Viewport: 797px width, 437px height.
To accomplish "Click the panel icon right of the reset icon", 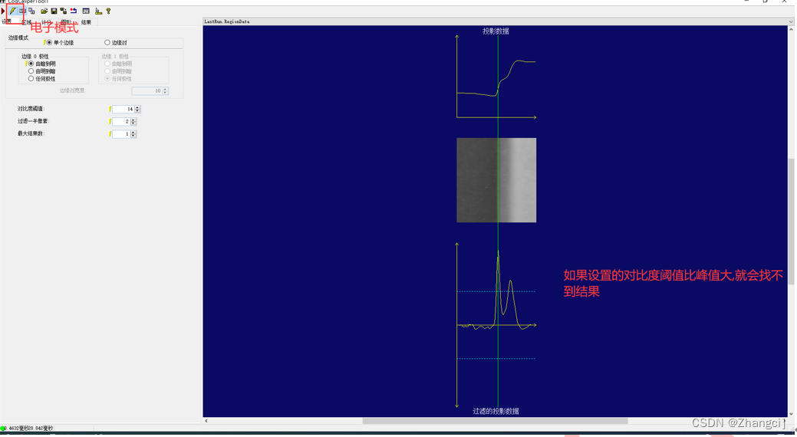I will (x=86, y=11).
